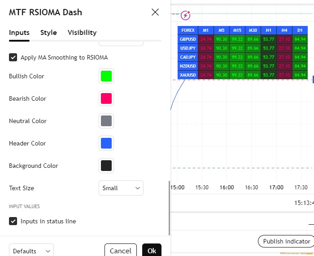The height and width of the screenshot is (256, 314).
Task: Click the Cancel button
Action: [x=121, y=251]
